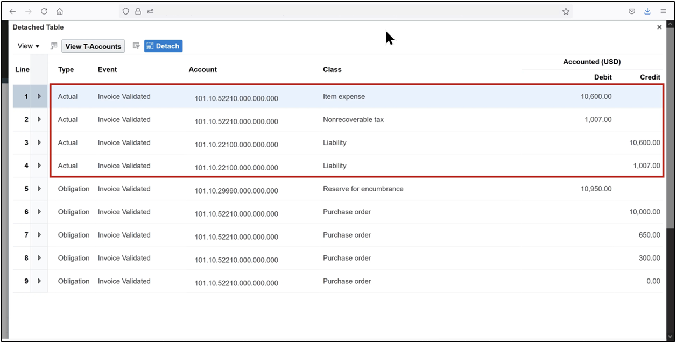Open the Downloads icon in browser toolbar
The height and width of the screenshot is (344, 676).
tap(647, 11)
